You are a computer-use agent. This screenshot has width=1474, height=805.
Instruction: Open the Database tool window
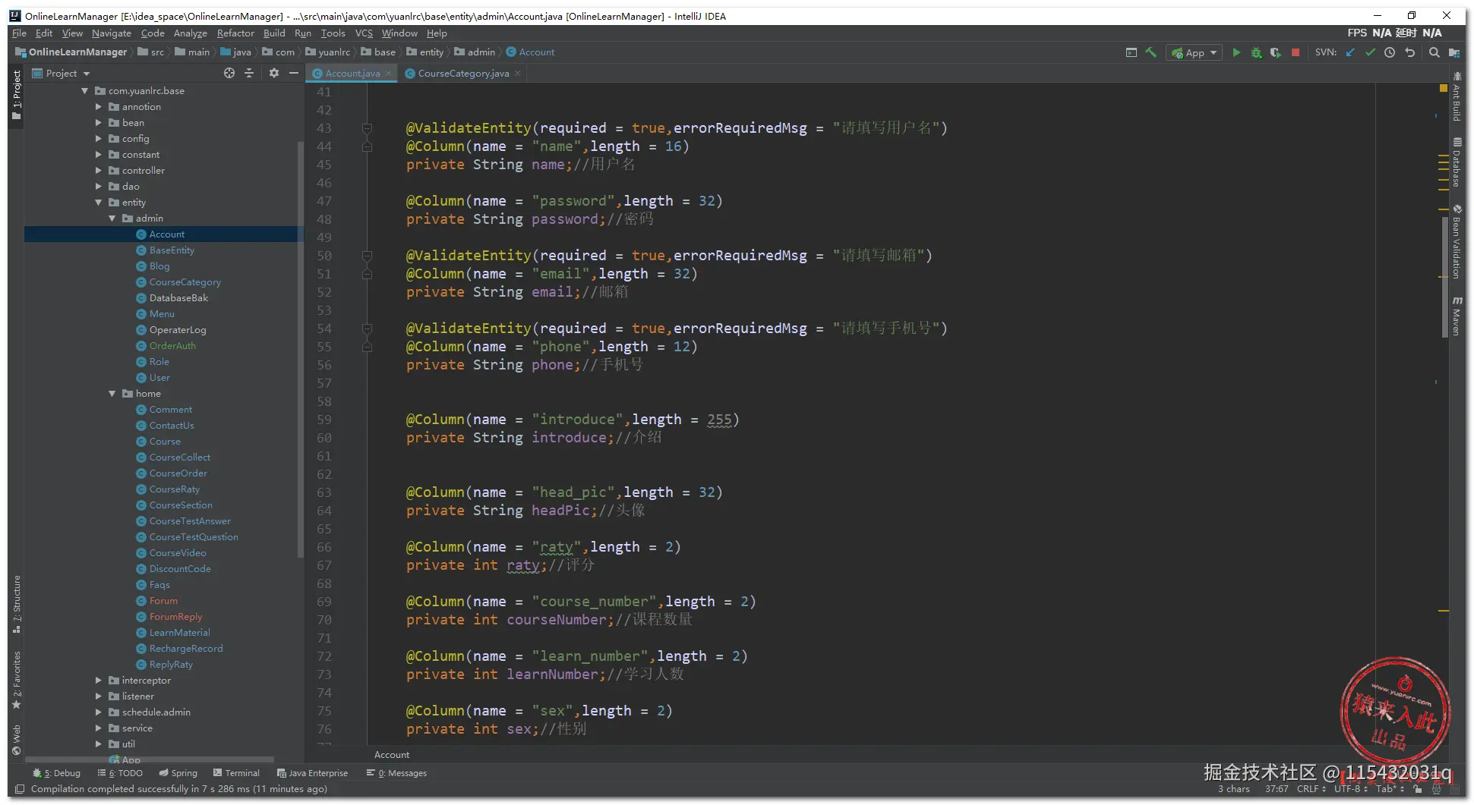click(1457, 162)
